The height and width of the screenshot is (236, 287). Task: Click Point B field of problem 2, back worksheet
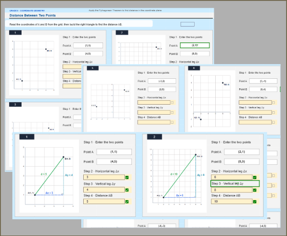pos(195,54)
